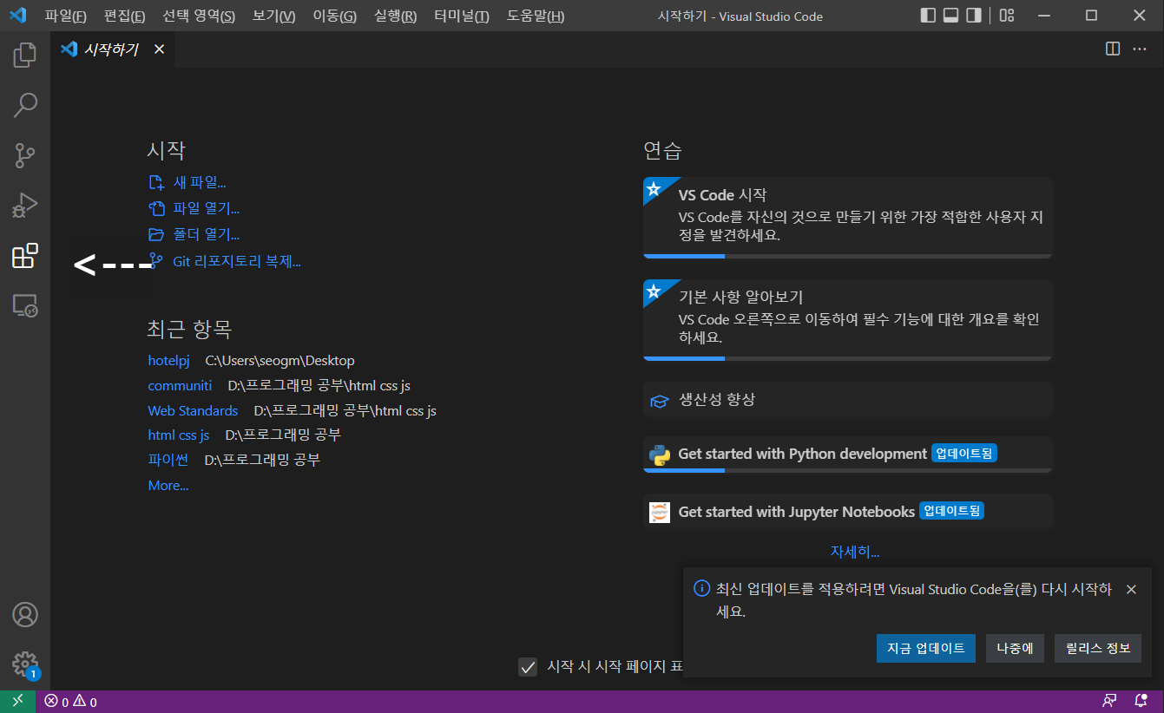Click progress bar under VS Code 시작 card
This screenshot has height=713, width=1164.
coord(847,256)
